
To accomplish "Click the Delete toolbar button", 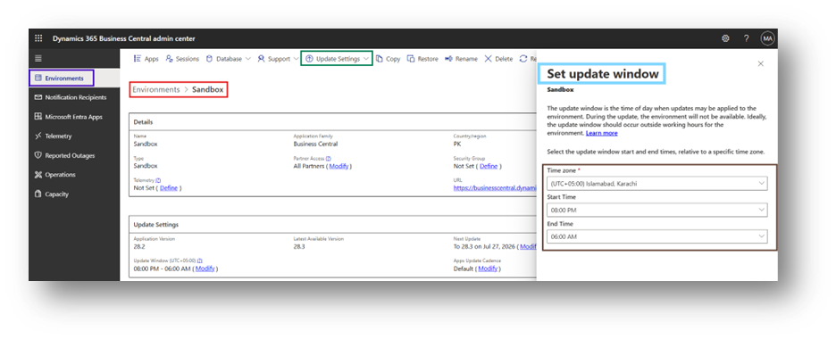I will tap(498, 59).
